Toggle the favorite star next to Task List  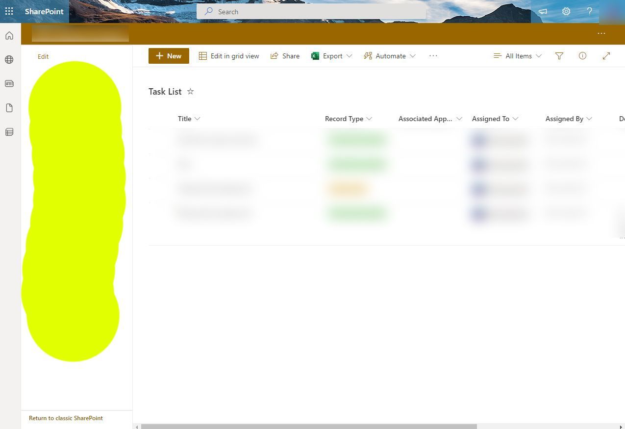coord(190,91)
